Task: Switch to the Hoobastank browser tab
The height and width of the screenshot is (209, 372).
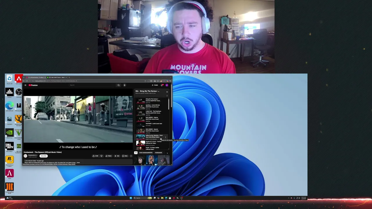Action: 35,77
